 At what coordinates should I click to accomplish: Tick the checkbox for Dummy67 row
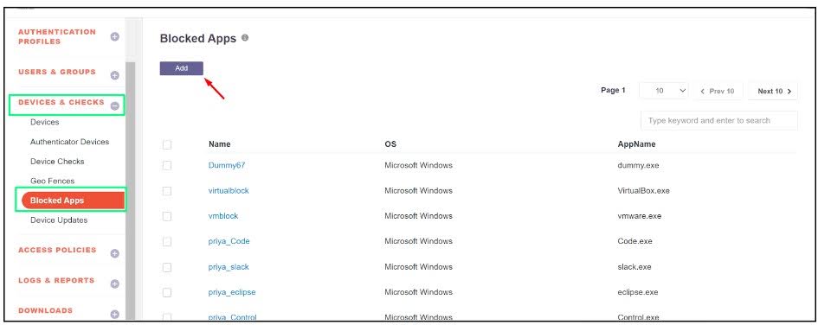click(x=167, y=166)
